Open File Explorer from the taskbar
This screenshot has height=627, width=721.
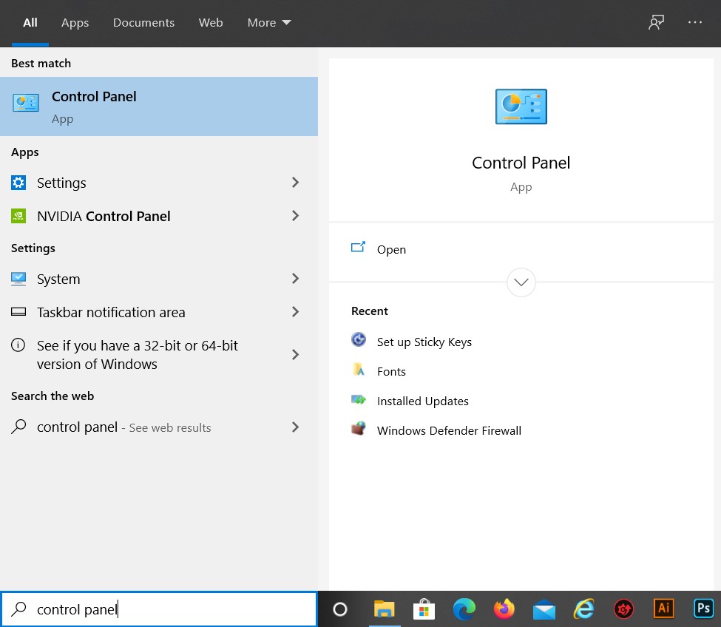click(384, 609)
